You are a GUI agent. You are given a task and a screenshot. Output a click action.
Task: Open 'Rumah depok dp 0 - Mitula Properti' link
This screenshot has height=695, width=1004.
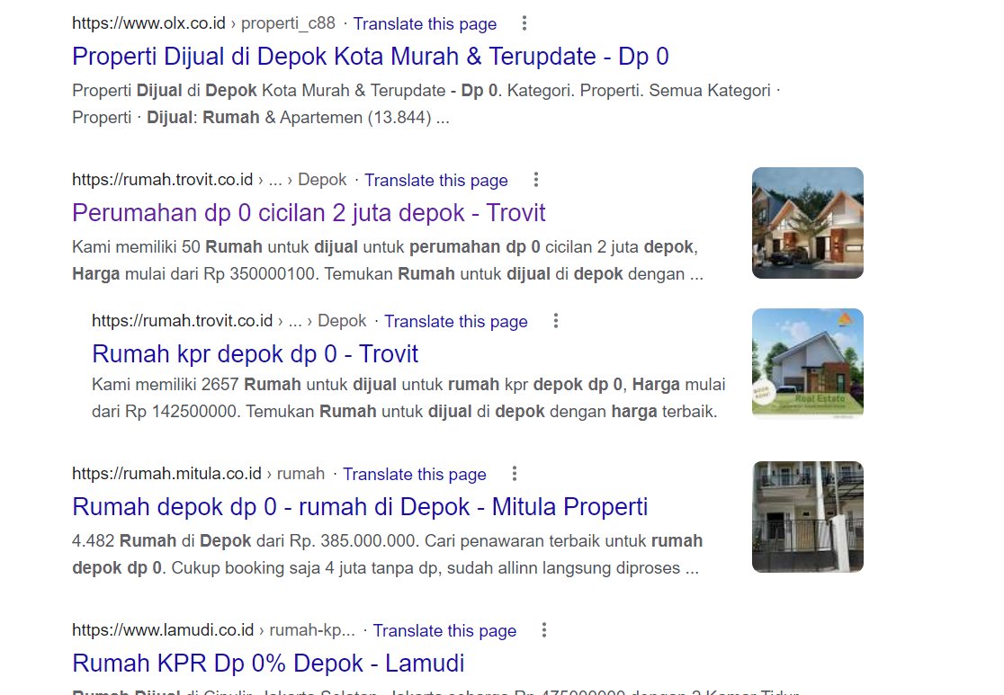pyautogui.click(x=360, y=507)
